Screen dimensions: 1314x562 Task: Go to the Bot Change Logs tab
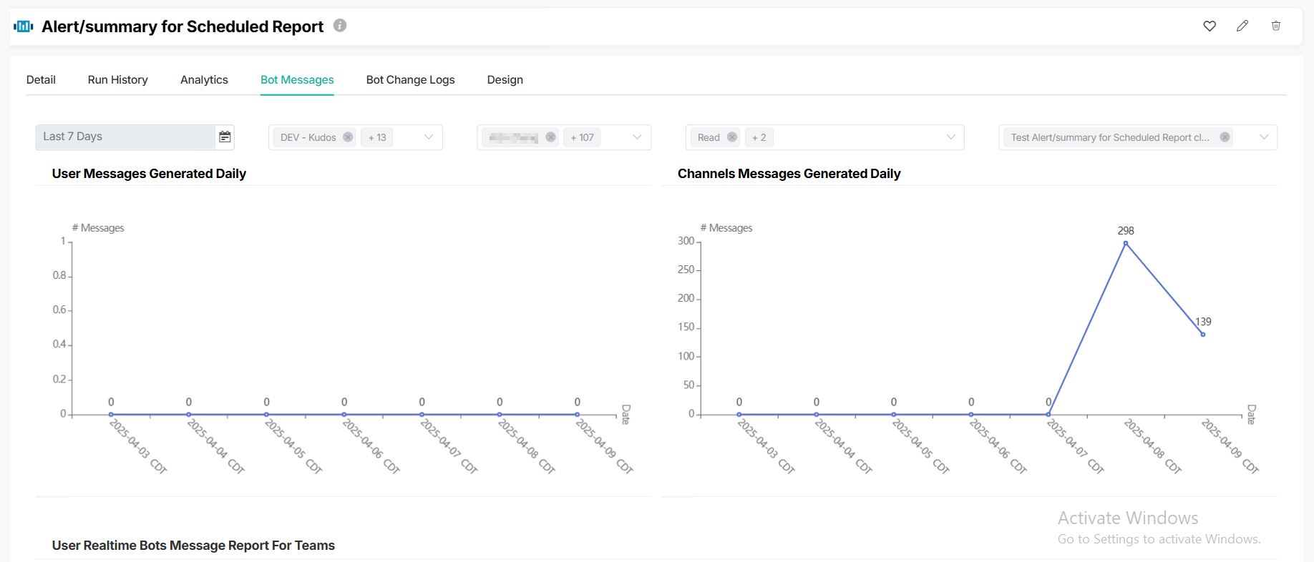click(x=410, y=80)
